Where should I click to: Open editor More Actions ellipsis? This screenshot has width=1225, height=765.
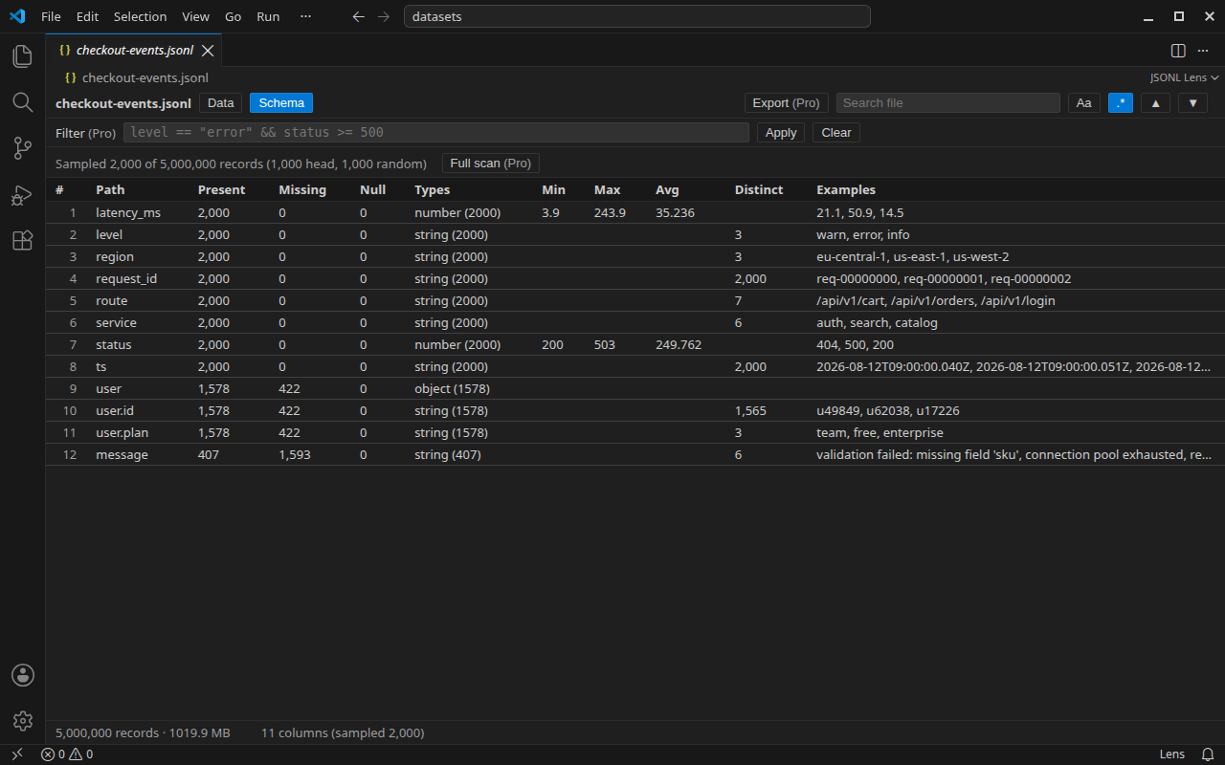(x=1204, y=51)
